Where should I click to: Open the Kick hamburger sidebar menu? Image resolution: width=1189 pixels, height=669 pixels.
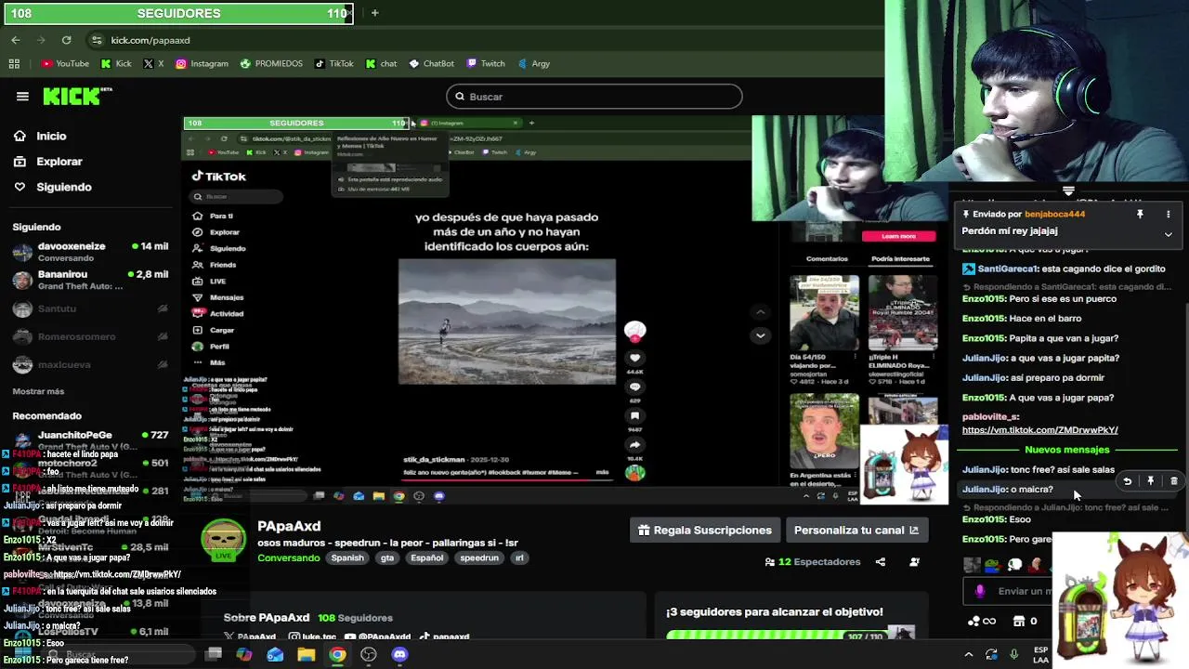point(22,96)
